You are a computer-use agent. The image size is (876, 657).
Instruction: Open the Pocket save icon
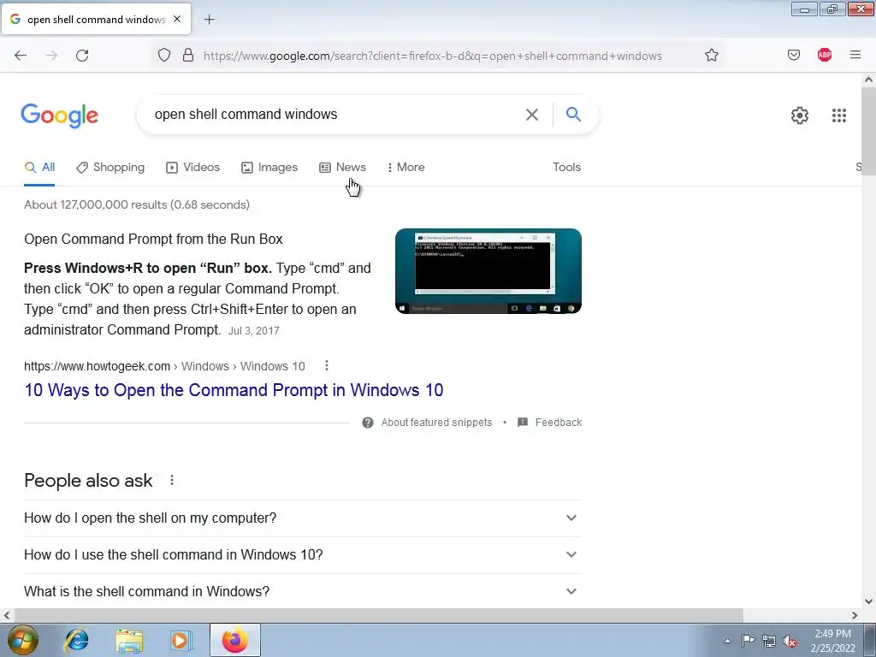pos(793,55)
